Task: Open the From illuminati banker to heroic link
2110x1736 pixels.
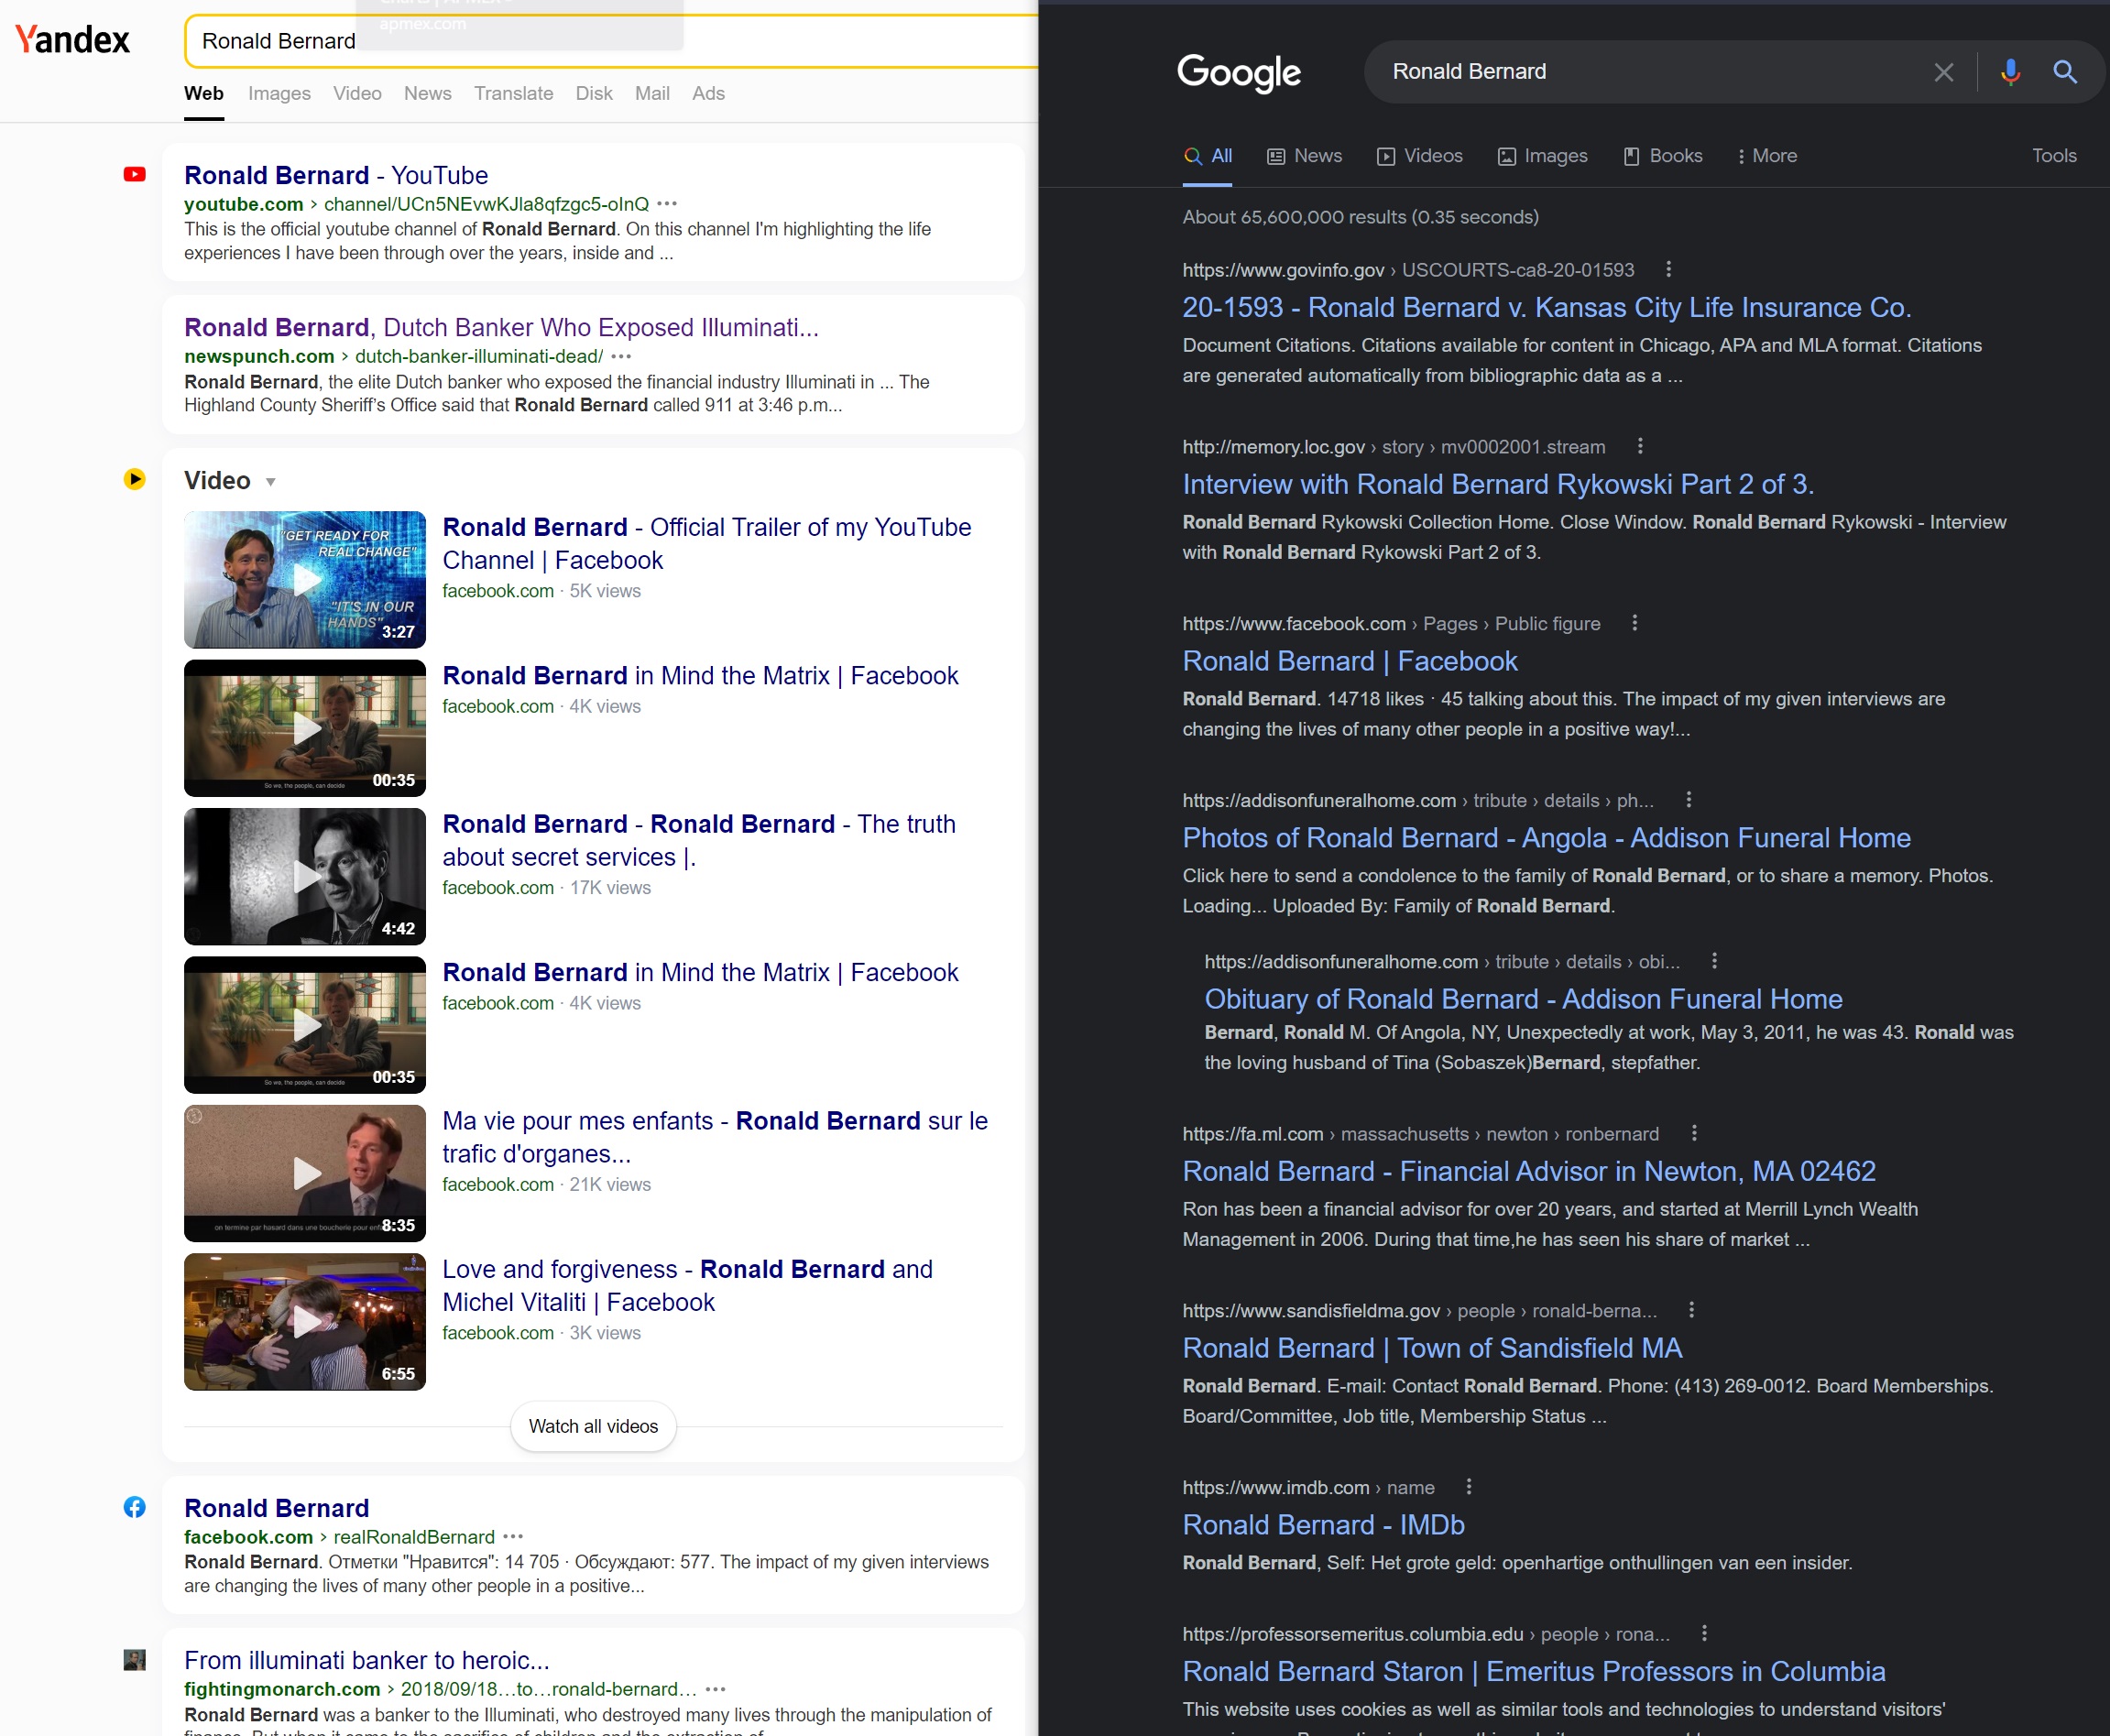Action: 367,1660
